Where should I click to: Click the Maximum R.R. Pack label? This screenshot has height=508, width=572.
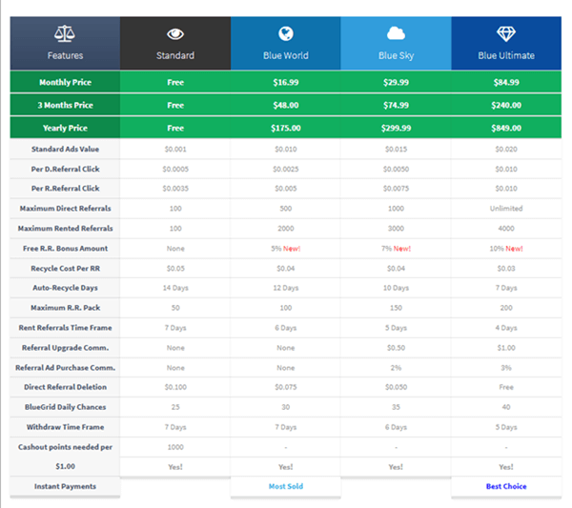pyautogui.click(x=65, y=308)
